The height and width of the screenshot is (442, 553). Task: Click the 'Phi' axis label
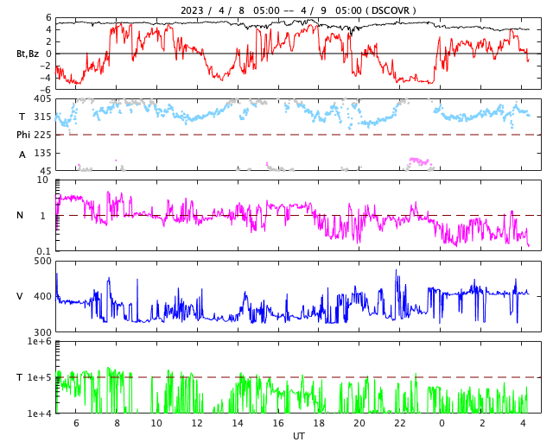(23, 135)
